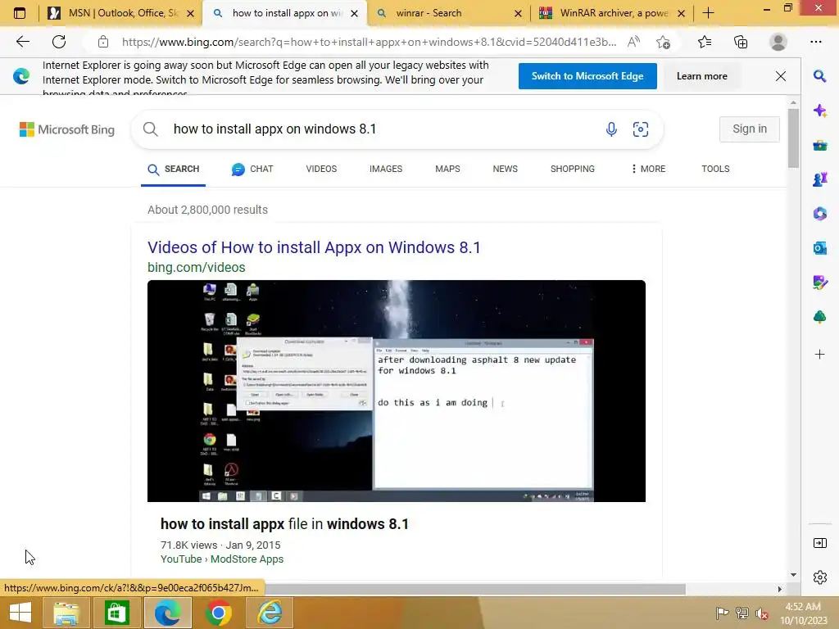Open the sidebar tree icon
This screenshot has height=629, width=839.
pyautogui.click(x=819, y=317)
